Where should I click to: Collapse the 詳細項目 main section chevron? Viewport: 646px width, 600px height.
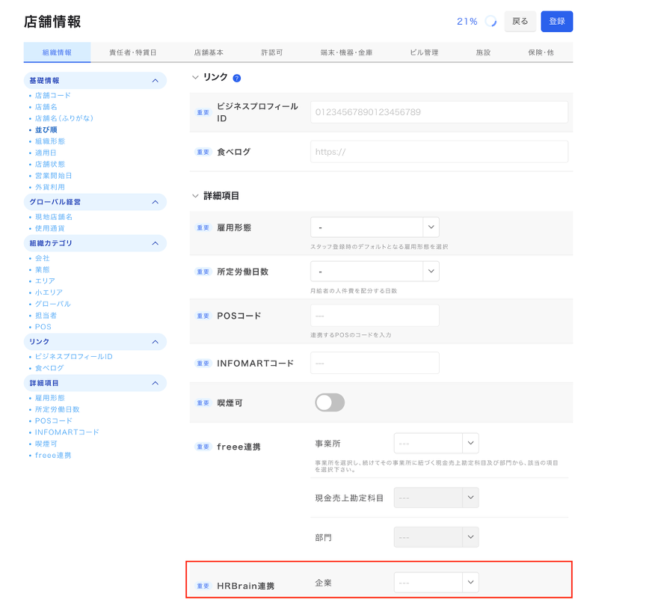[196, 196]
